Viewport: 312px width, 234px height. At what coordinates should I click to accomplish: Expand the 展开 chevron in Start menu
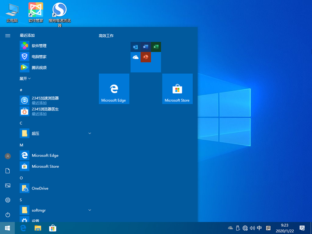tap(25, 78)
